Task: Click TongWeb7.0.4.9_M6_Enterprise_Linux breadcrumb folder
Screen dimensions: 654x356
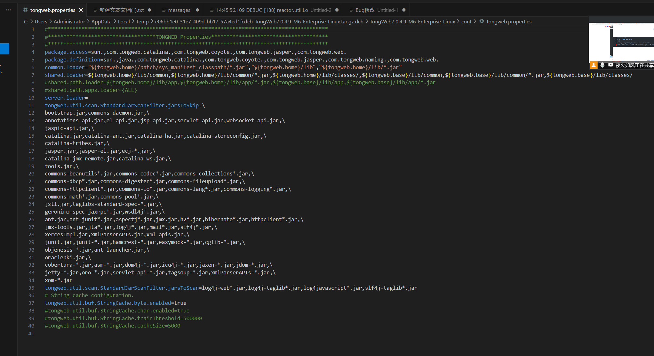Action: 412,21
